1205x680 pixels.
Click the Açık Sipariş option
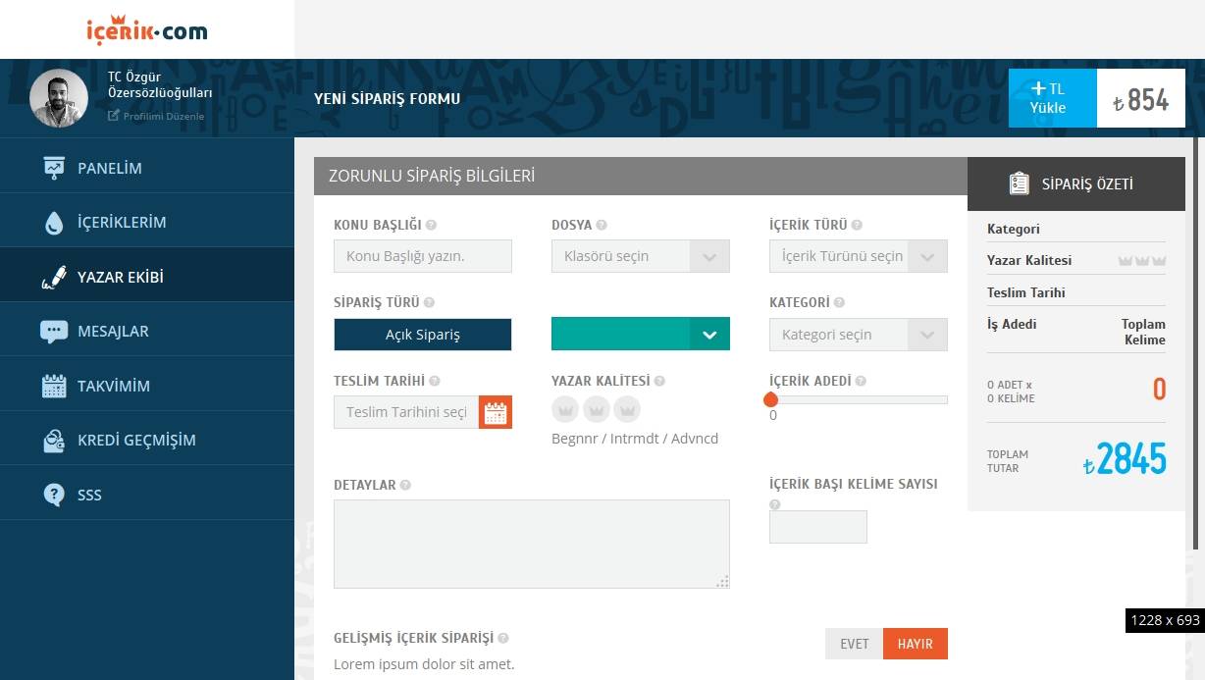point(422,335)
